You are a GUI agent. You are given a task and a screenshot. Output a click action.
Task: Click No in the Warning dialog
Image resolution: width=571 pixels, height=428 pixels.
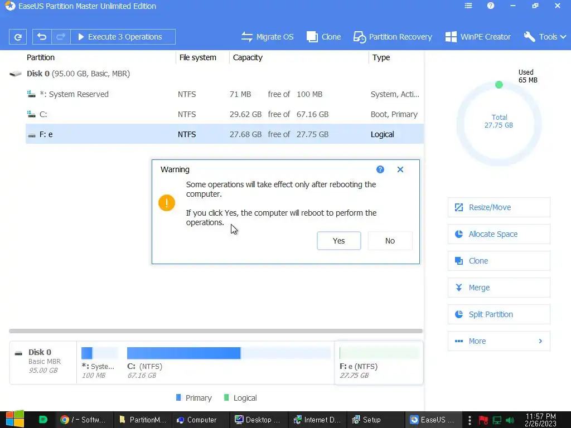pyautogui.click(x=390, y=241)
